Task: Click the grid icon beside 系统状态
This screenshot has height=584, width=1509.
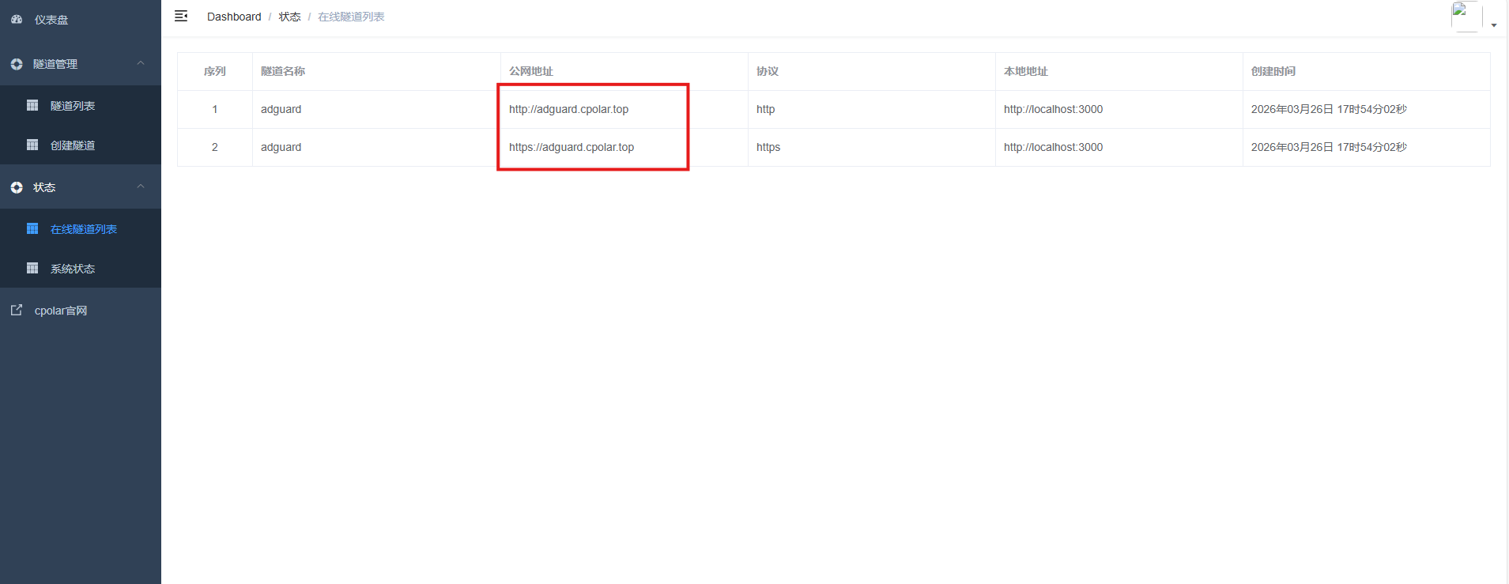Action: [32, 269]
